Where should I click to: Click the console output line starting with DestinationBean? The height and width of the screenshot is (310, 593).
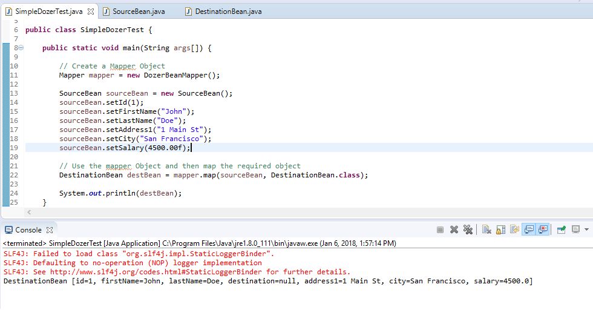tap(267, 281)
